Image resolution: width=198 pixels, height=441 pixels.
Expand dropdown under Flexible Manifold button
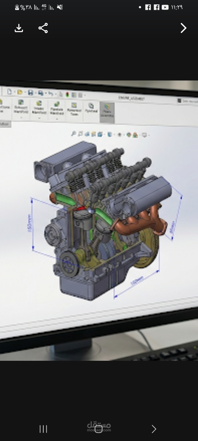57,119
